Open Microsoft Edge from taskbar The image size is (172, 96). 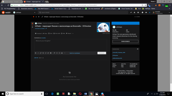[52, 94]
